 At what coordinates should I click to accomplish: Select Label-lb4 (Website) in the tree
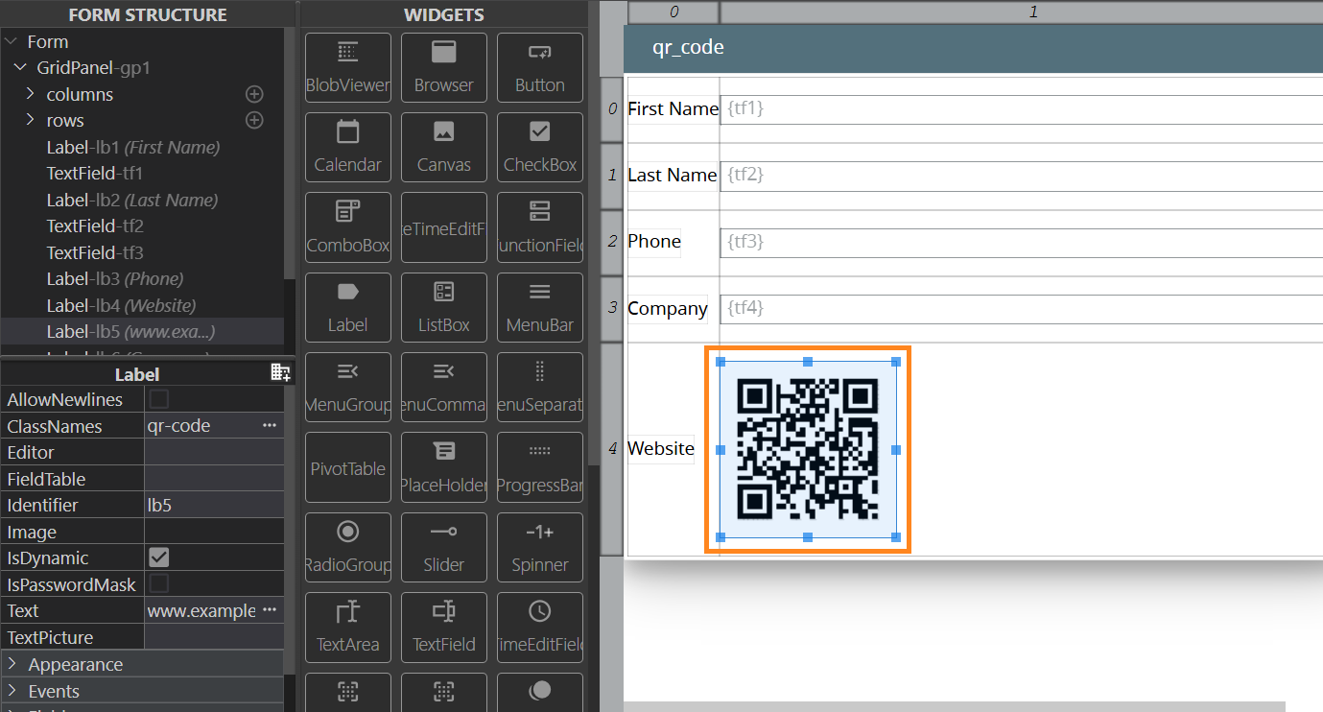point(121,305)
